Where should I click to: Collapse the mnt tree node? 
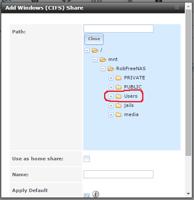tap(95, 60)
